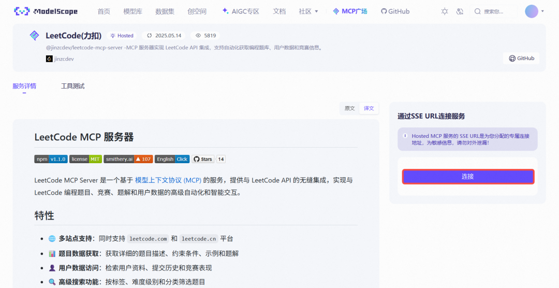
Task: Click info icon in SSE URL notice
Action: click(405, 136)
